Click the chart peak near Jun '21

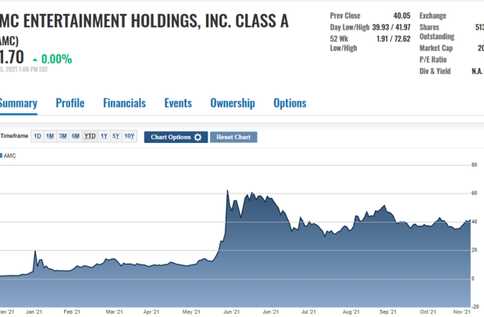pyautogui.click(x=227, y=191)
